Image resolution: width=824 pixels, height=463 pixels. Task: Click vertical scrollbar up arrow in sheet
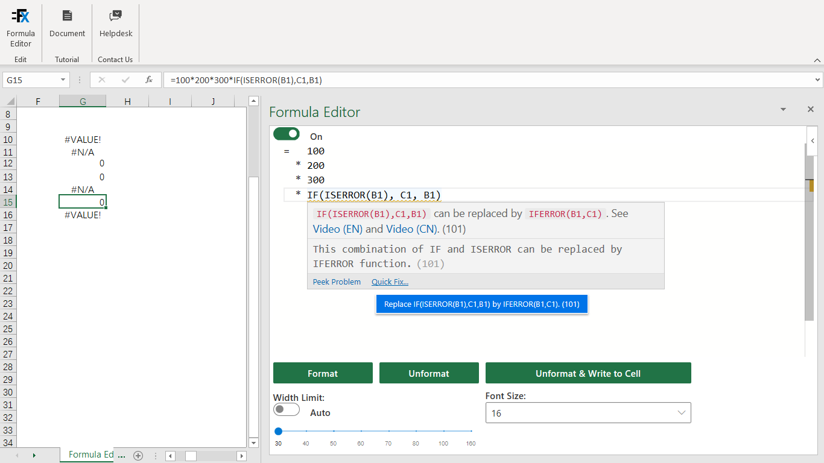[254, 101]
